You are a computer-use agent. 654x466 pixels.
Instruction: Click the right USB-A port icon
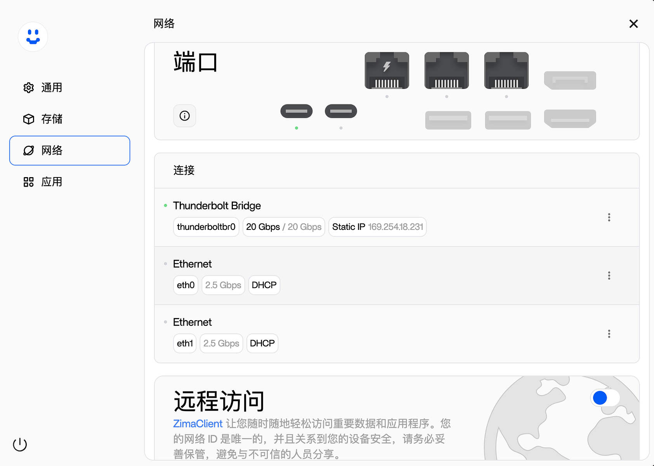(508, 120)
